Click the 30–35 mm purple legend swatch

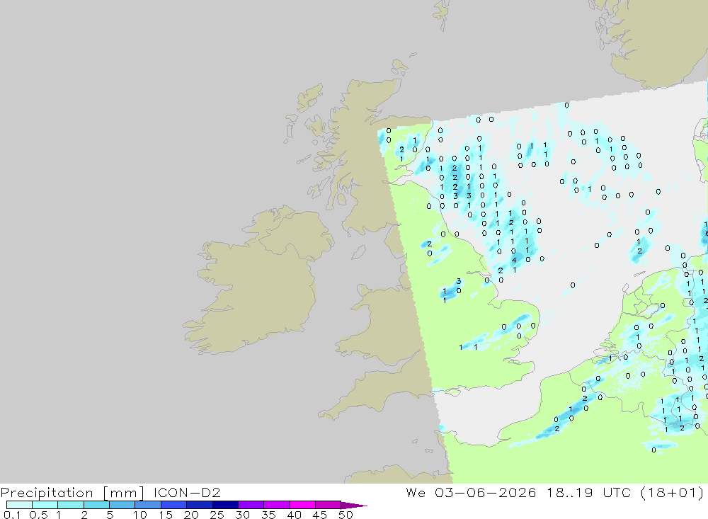click(251, 505)
